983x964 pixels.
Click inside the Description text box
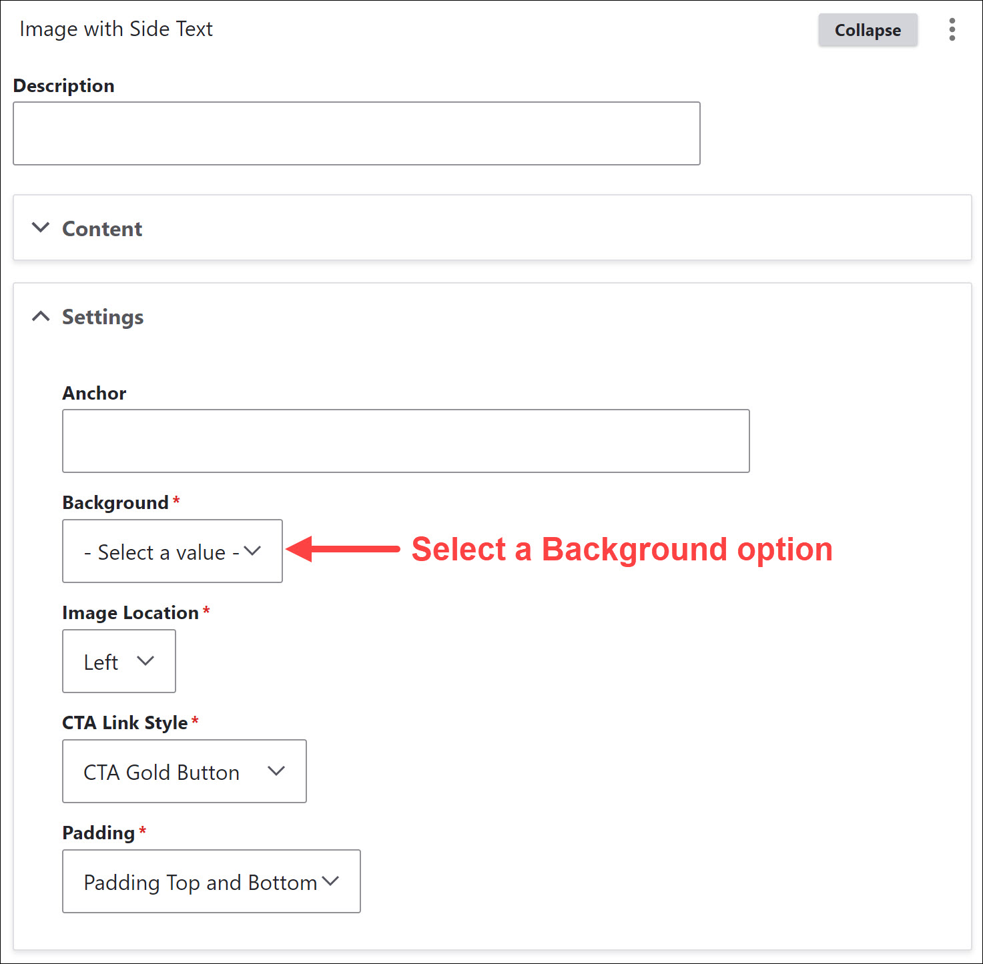(356, 133)
